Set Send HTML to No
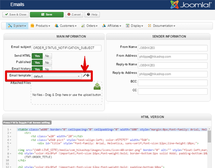The height and width of the screenshot is (168, 215). [x=47, y=56]
